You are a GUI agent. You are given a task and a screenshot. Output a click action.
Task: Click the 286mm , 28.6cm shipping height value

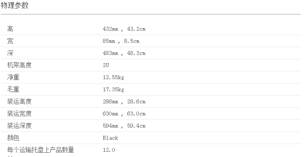click(x=124, y=102)
